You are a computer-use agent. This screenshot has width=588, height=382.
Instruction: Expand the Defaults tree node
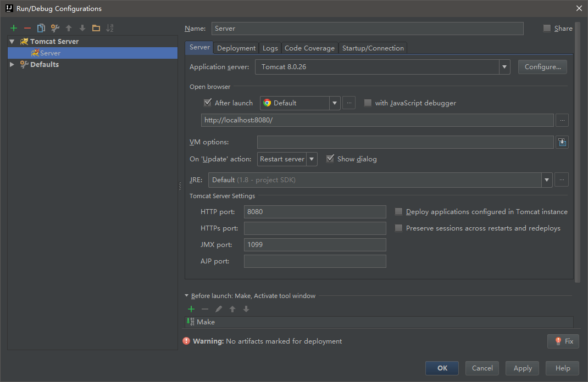pos(12,64)
